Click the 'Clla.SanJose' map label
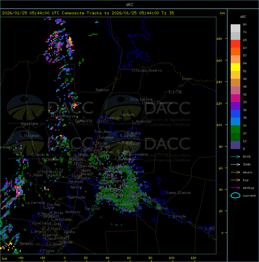Viewport: 259px width, 262px height. (x=141, y=99)
